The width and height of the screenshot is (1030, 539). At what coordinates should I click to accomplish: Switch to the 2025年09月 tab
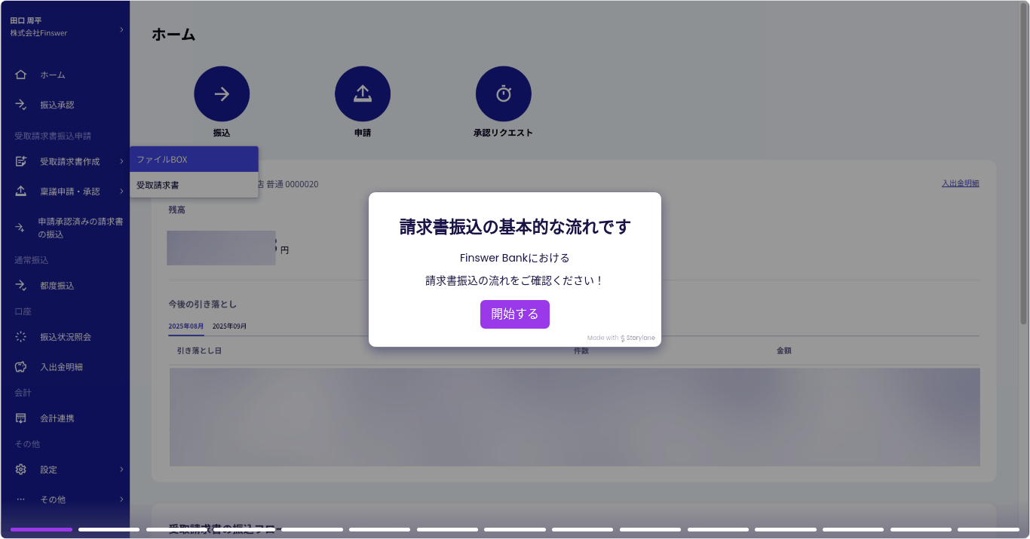[x=229, y=326]
